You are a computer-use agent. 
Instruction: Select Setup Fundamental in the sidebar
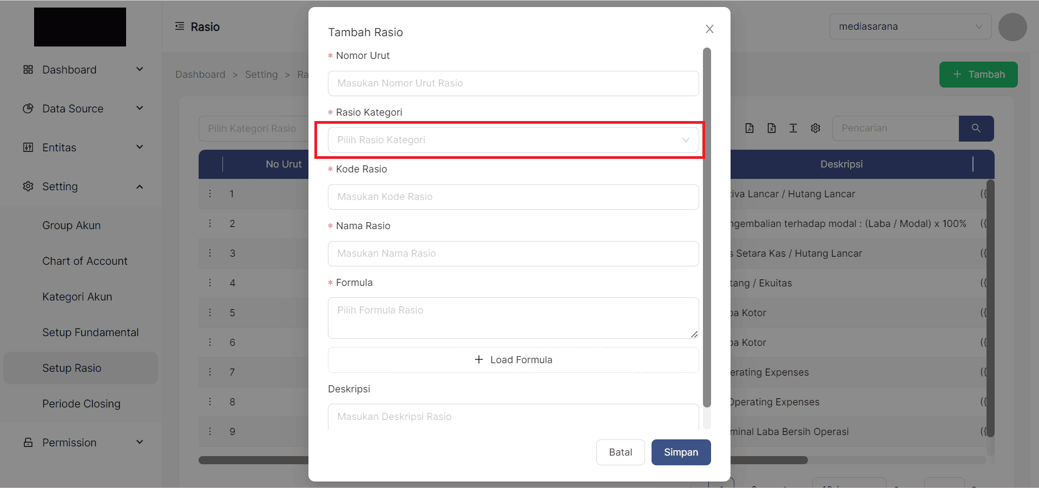(x=90, y=332)
